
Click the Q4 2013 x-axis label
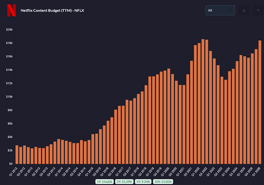(51, 172)
